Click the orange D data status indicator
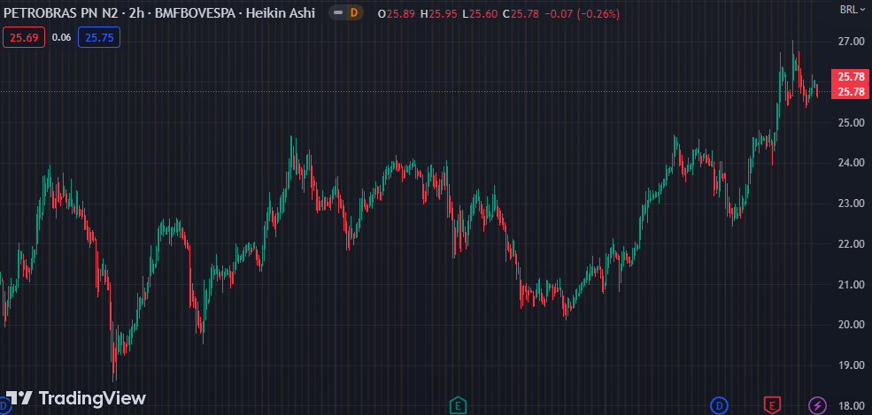The image size is (872, 415). [x=354, y=12]
